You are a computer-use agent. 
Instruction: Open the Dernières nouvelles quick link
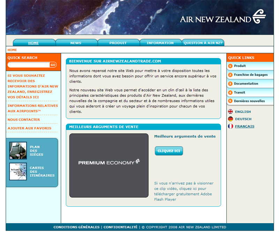tap(249, 101)
